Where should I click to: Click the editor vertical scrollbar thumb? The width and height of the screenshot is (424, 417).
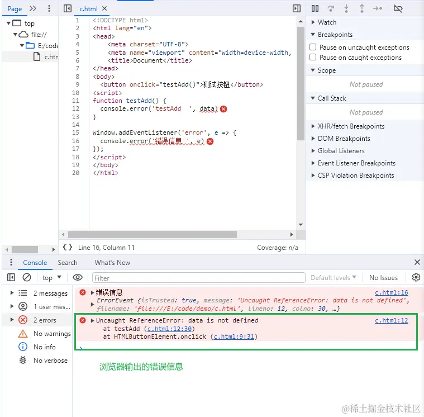pyautogui.click(x=301, y=83)
